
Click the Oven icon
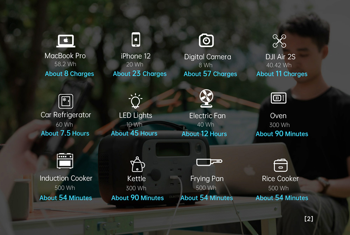point(279,98)
